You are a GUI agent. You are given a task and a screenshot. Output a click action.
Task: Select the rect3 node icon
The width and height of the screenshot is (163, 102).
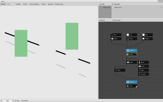128,35
